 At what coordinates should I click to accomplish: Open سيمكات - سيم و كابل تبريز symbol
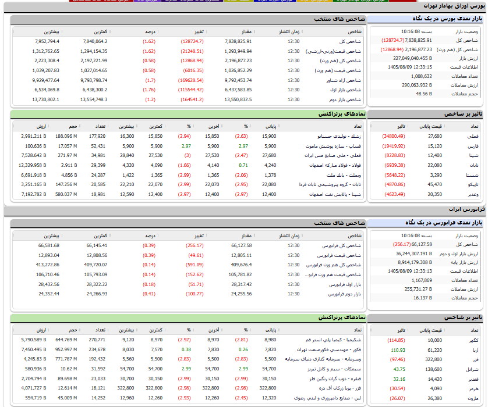[334, 369]
